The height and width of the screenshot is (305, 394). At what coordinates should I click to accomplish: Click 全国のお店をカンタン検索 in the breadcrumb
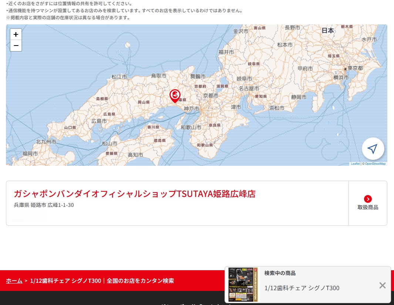140,281
